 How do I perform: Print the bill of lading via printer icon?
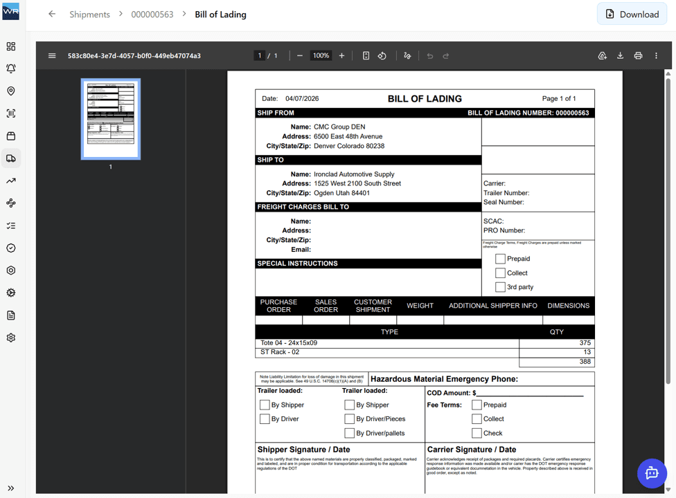638,55
